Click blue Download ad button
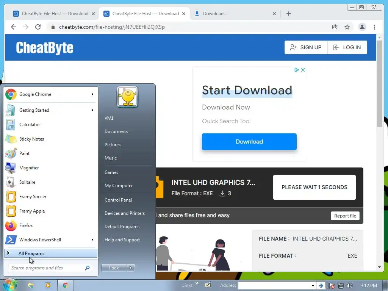 (x=249, y=142)
